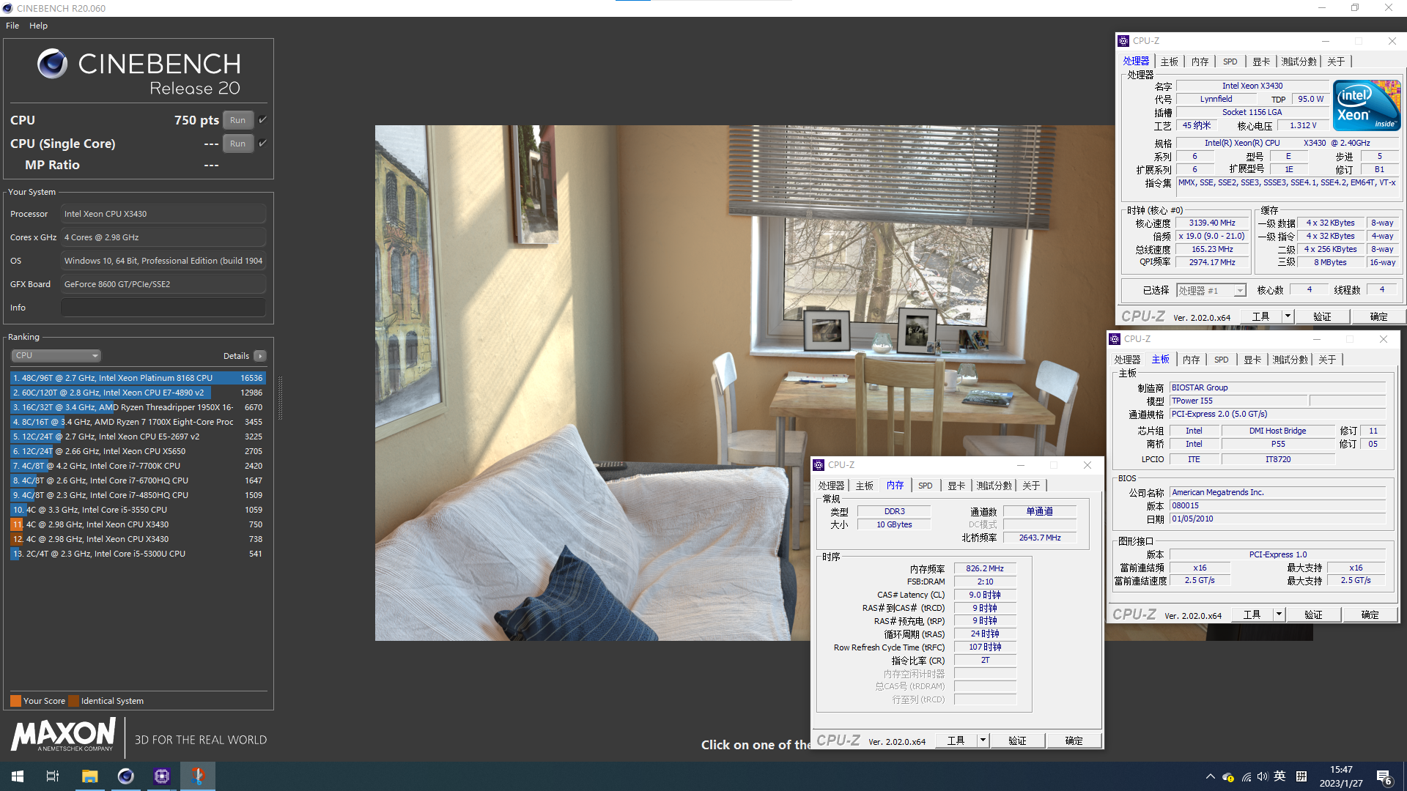This screenshot has height=791, width=1407.
Task: Switch to 测试分数 tab in memory CPU-Z window
Action: [x=994, y=486]
